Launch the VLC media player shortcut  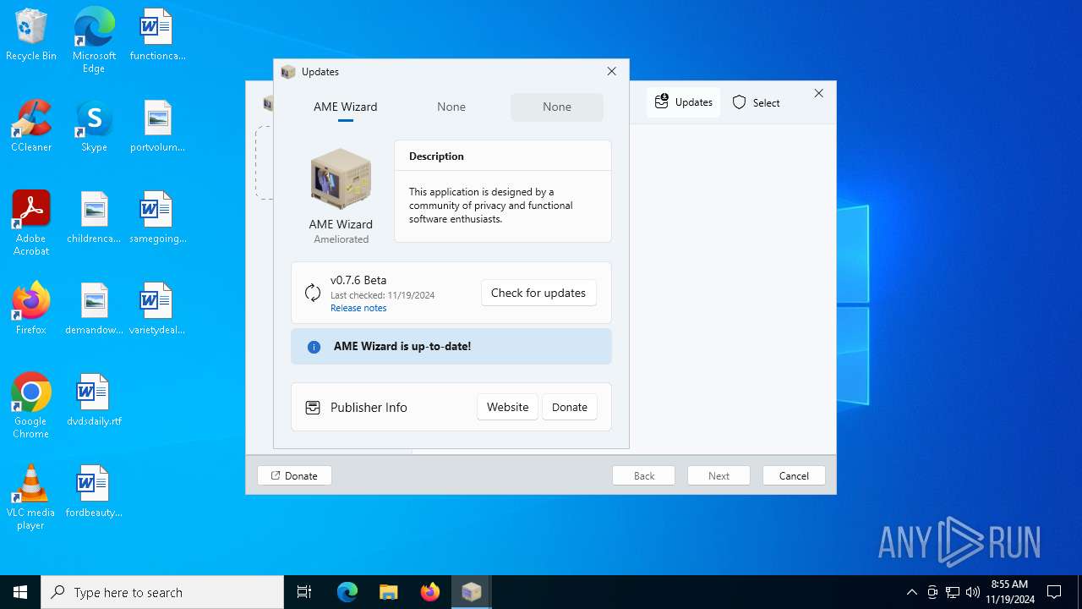[31, 497]
